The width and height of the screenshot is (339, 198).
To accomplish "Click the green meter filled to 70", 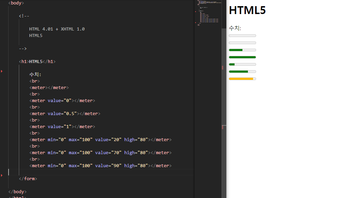I will coord(242,72).
